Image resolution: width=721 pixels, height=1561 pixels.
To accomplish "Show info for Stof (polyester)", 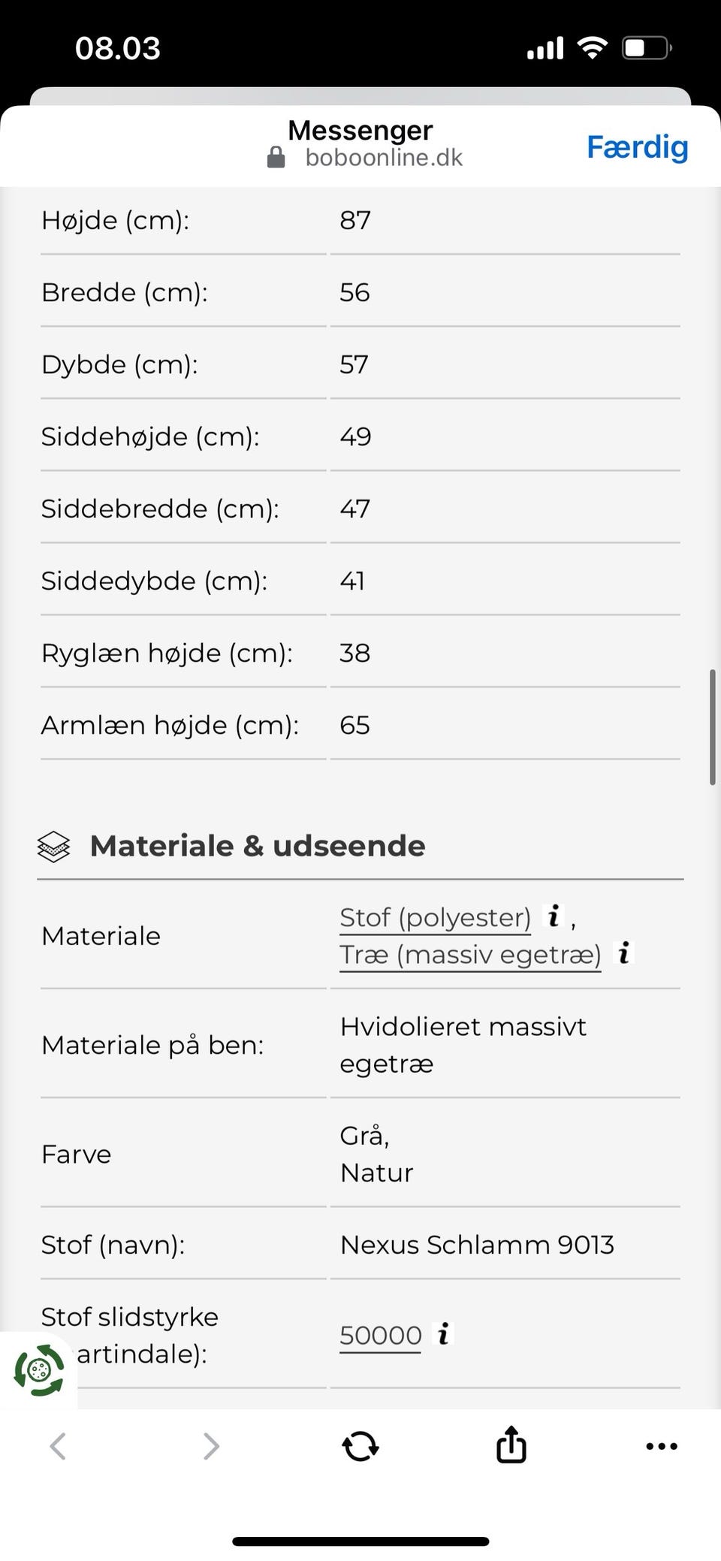I will point(554,916).
